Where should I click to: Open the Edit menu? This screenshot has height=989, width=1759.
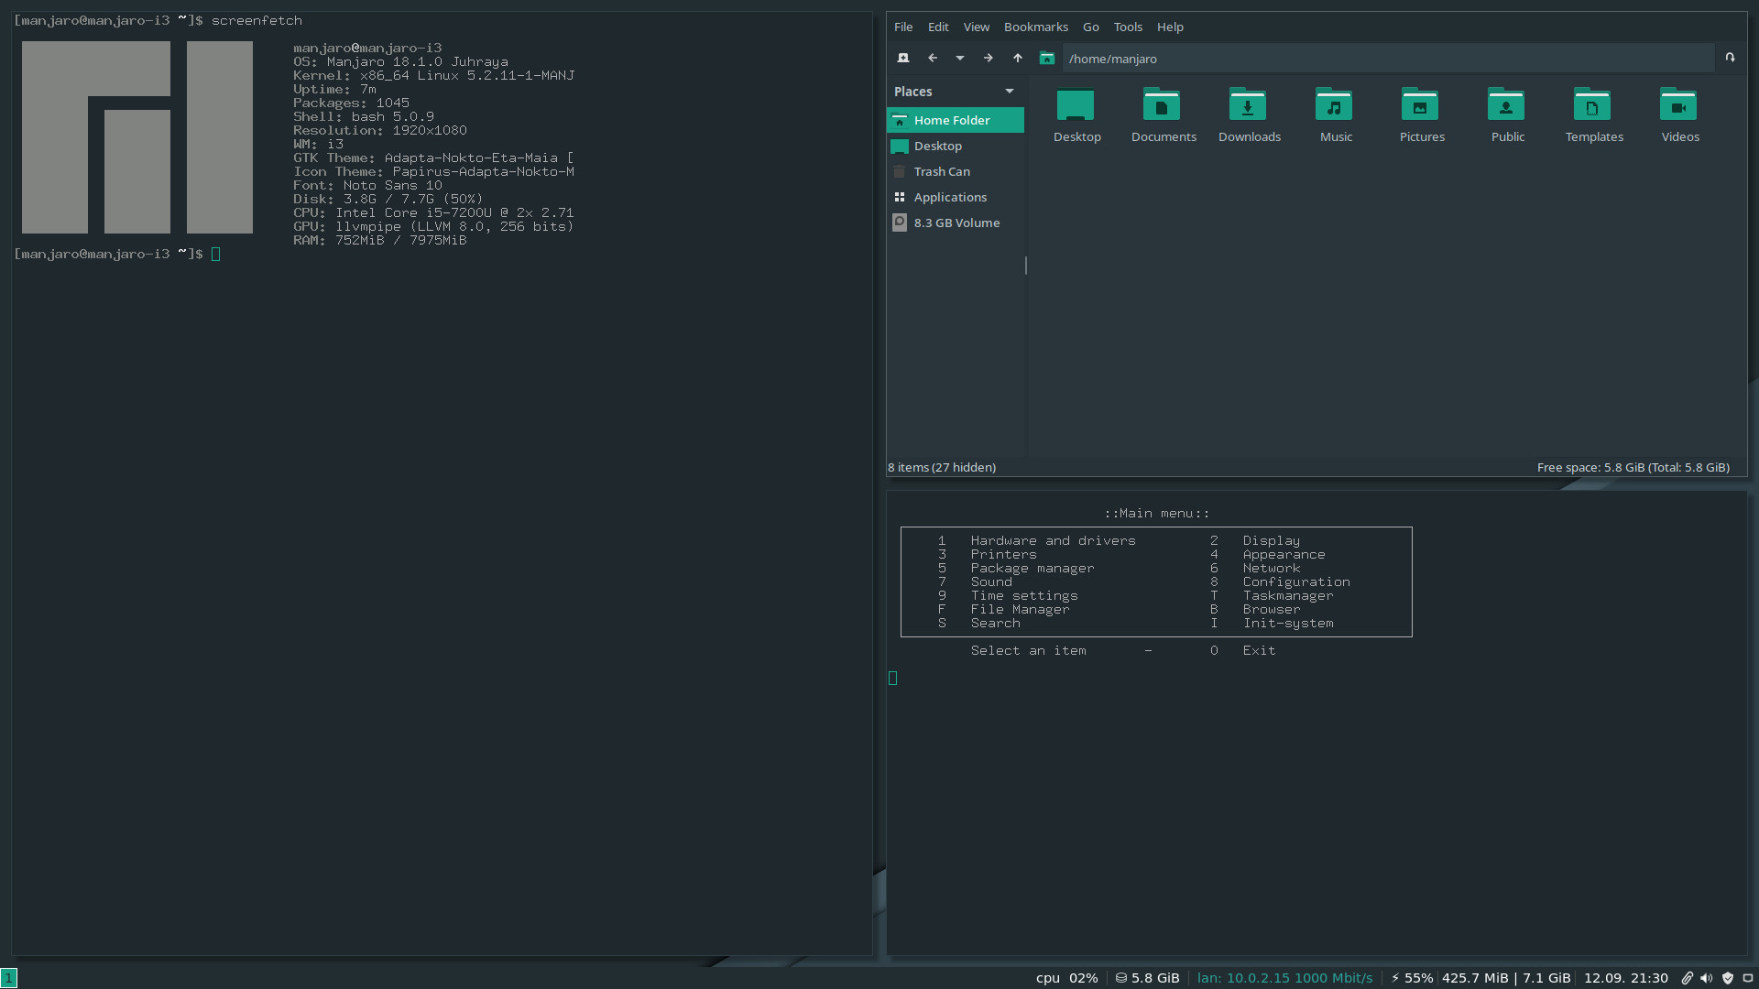[x=938, y=27]
